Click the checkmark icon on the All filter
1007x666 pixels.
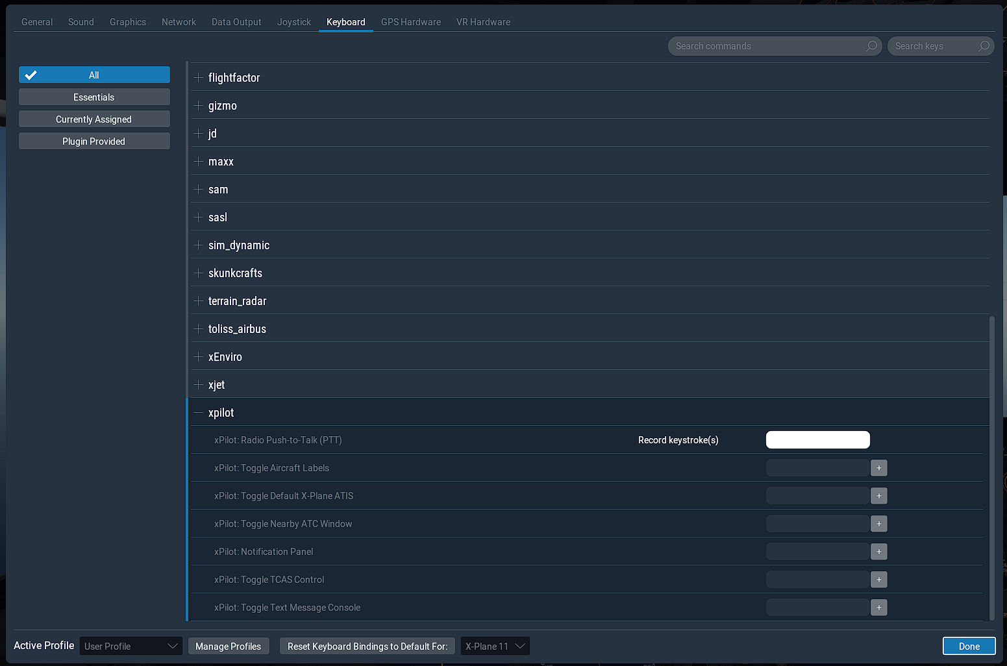tap(31, 74)
